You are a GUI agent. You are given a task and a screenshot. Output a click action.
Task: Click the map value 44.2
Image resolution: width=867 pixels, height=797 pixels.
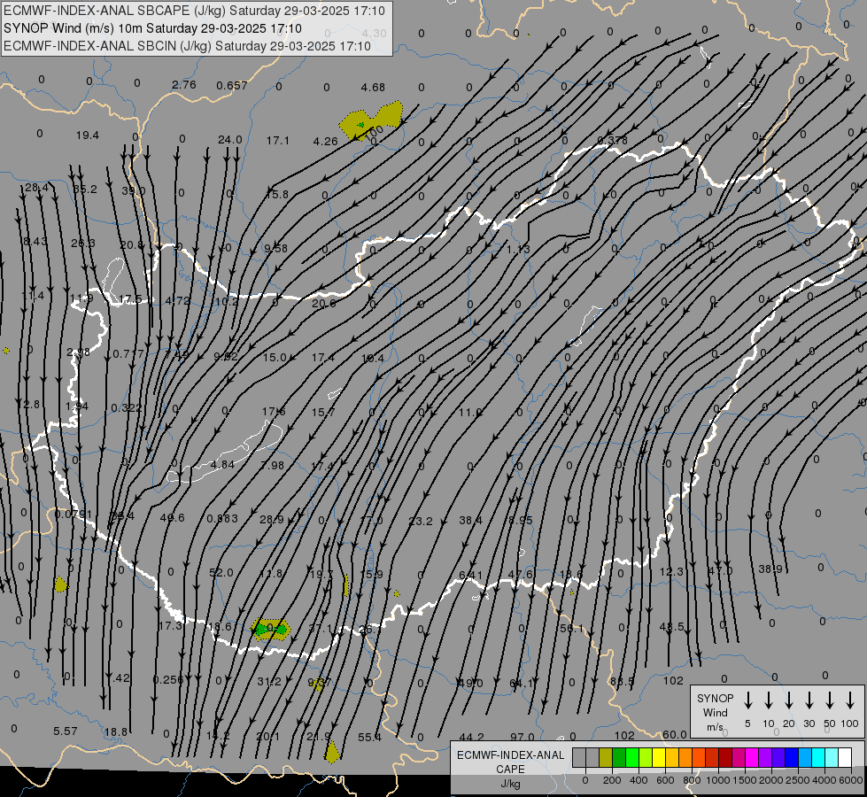click(x=472, y=737)
